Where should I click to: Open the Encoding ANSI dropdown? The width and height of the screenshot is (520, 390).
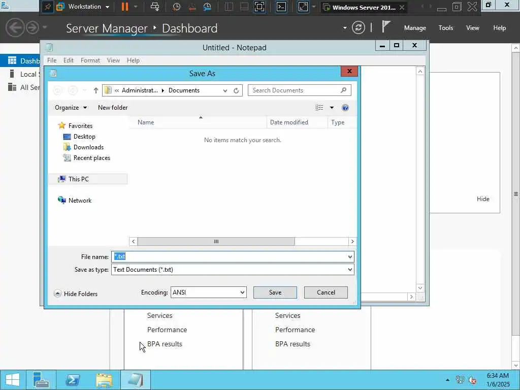coord(209,292)
